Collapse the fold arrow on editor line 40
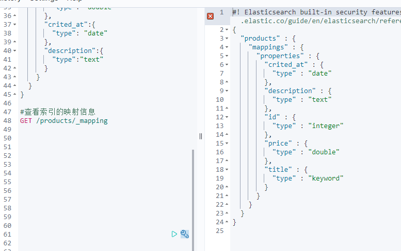This screenshot has height=251, width=401. click(x=15, y=51)
